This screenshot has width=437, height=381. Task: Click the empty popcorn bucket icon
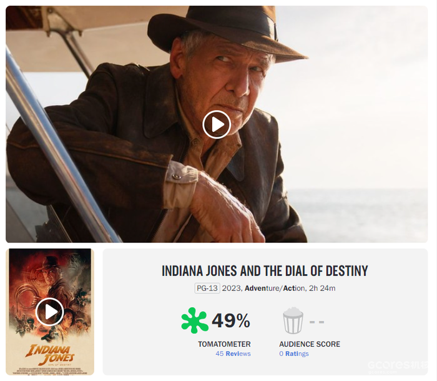coord(293,320)
